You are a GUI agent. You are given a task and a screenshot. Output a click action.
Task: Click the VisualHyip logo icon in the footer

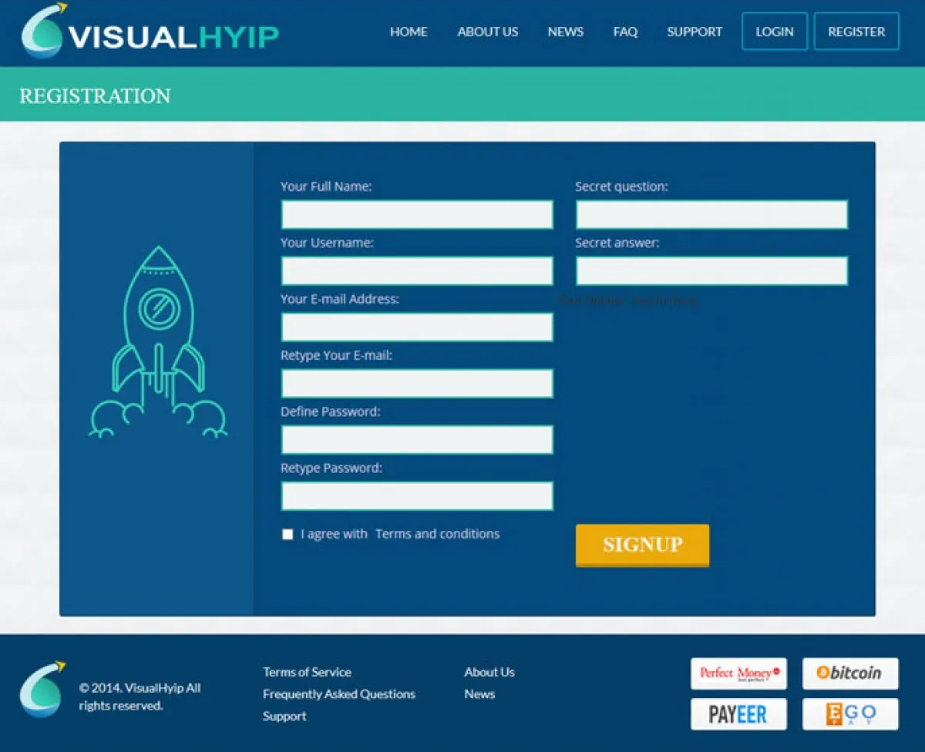tap(43, 689)
